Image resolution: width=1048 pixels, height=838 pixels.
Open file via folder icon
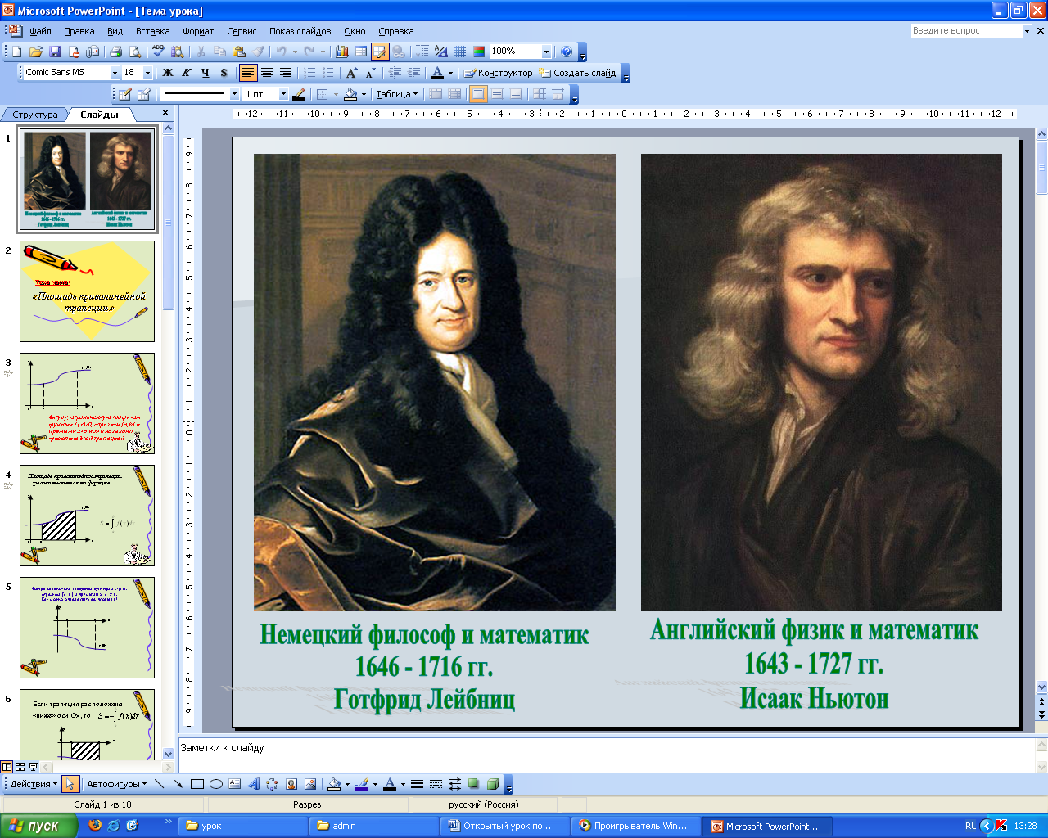point(36,52)
